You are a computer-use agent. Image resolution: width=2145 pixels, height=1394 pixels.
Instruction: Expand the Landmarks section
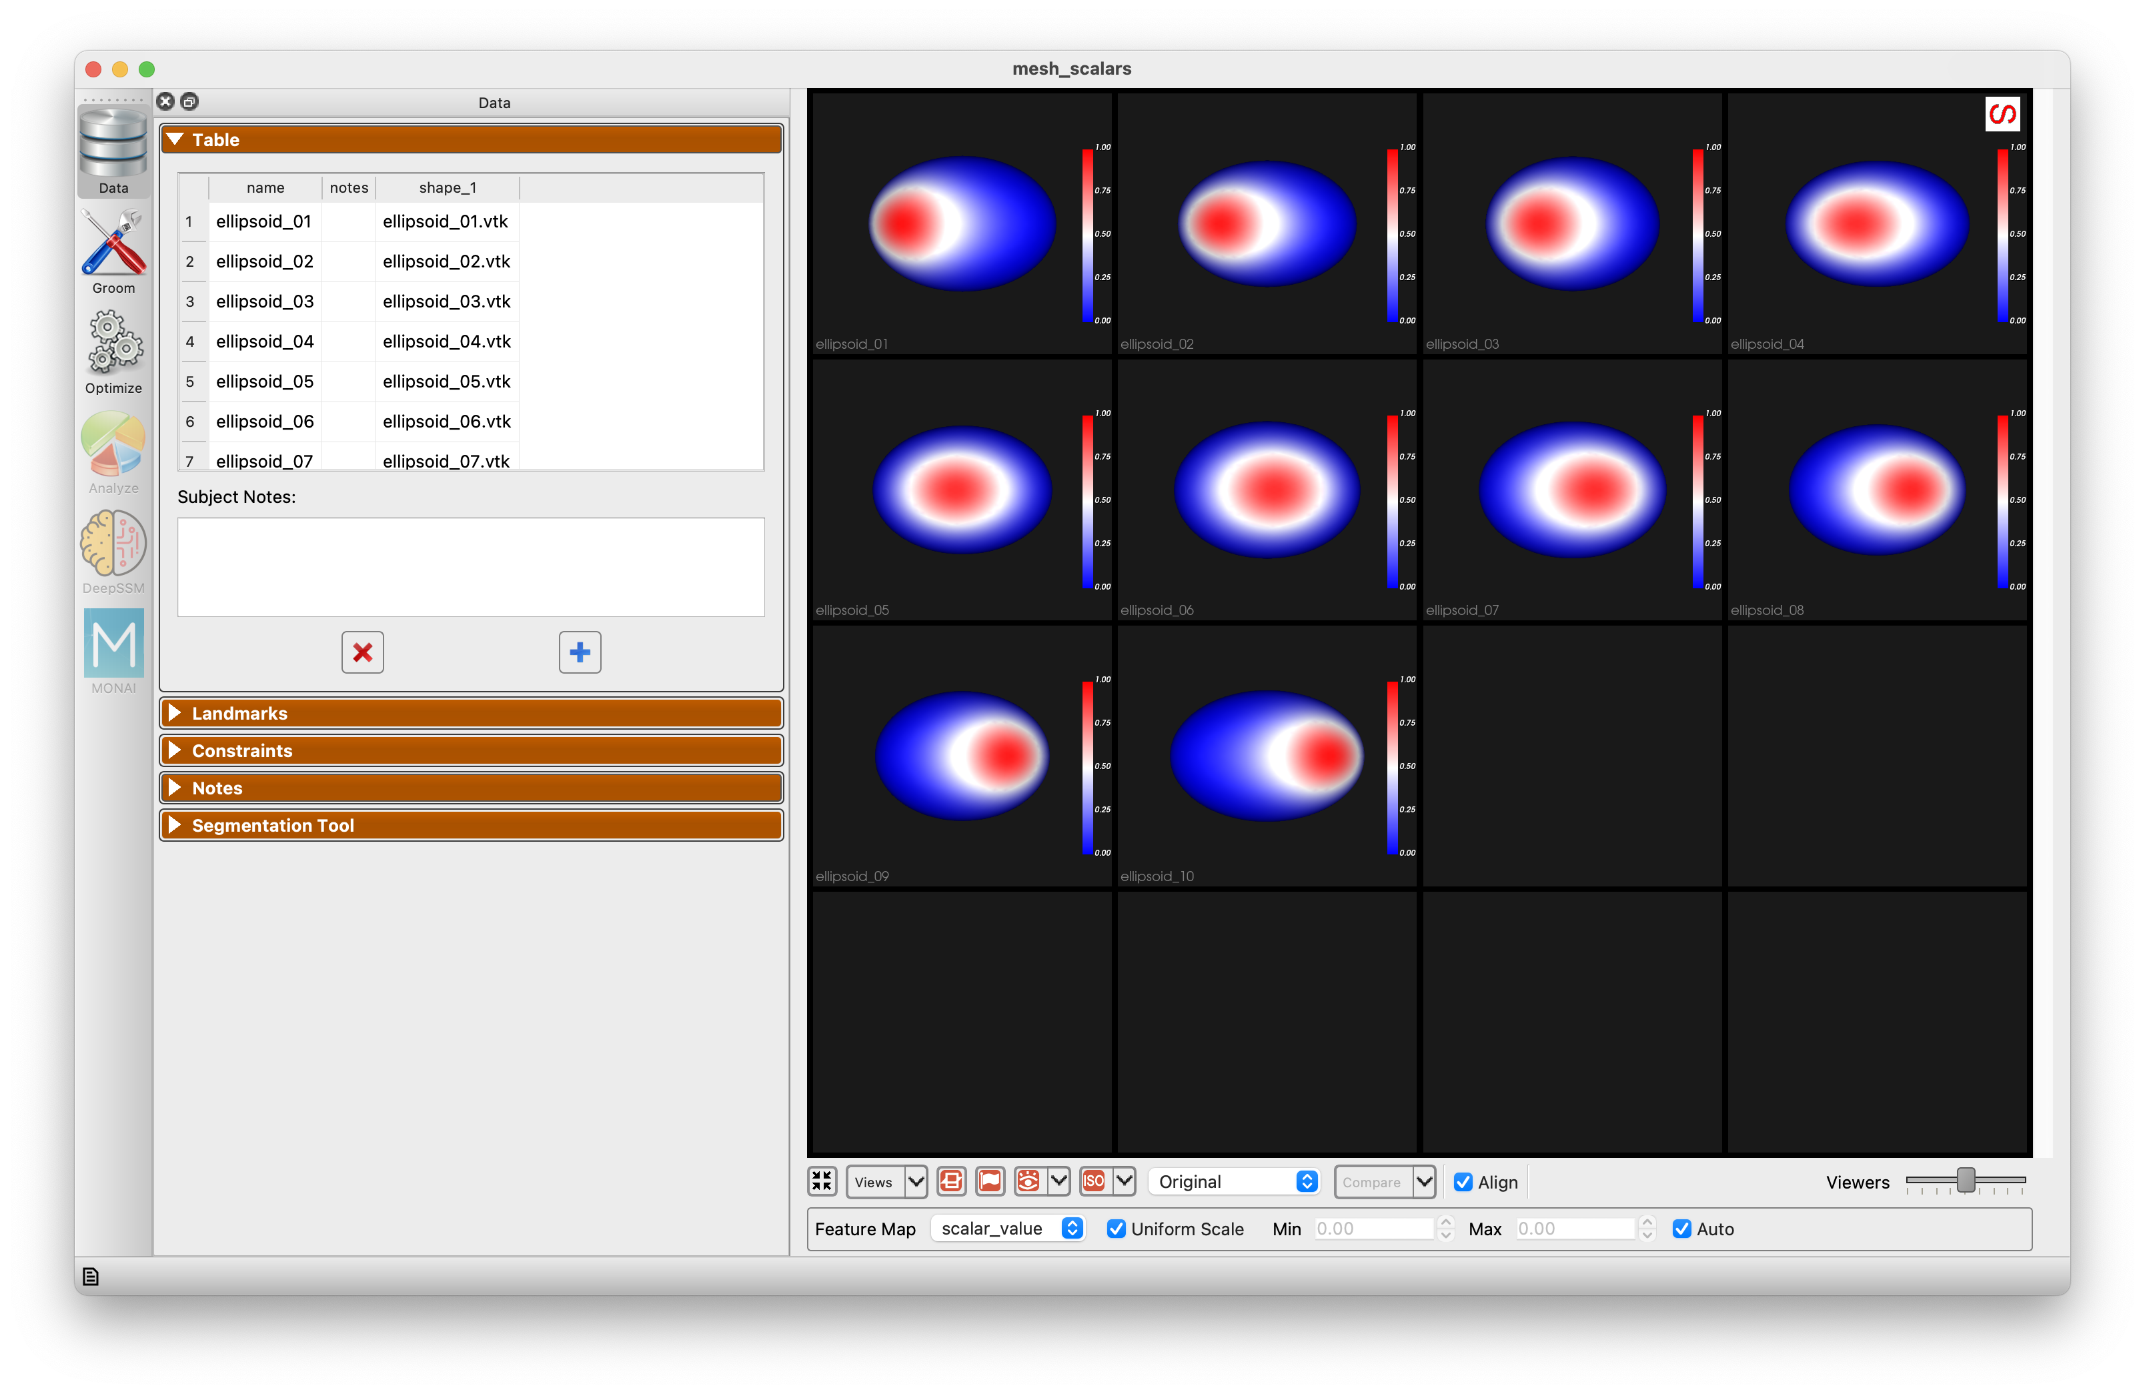click(x=472, y=714)
